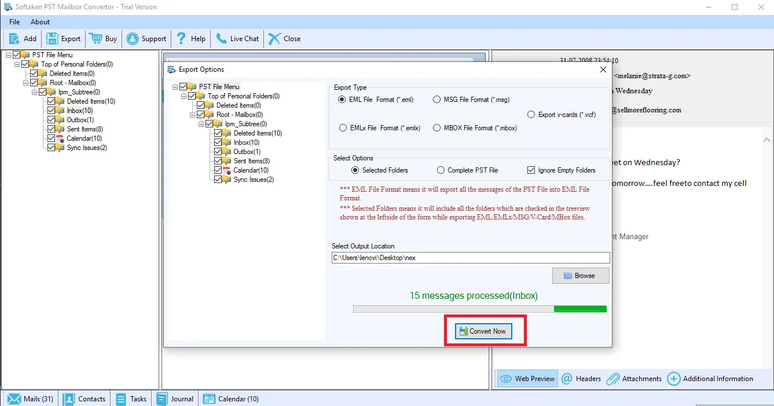Viewport: 774px width, 406px height.
Task: Collapse Ipm_Subtree in Export Options tree
Action: click(x=201, y=124)
